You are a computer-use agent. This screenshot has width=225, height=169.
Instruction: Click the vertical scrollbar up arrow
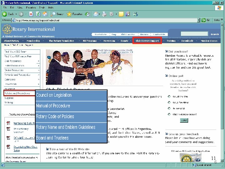(222, 25)
